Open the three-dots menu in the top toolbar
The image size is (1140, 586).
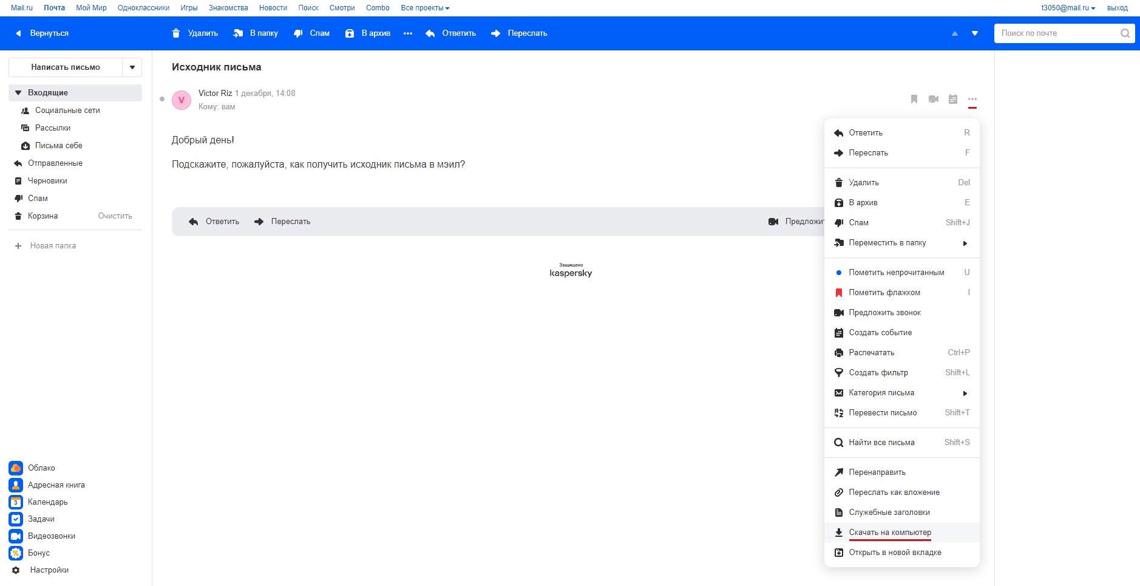pos(408,33)
